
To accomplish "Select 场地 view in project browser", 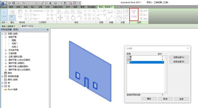I will pos(14,40).
